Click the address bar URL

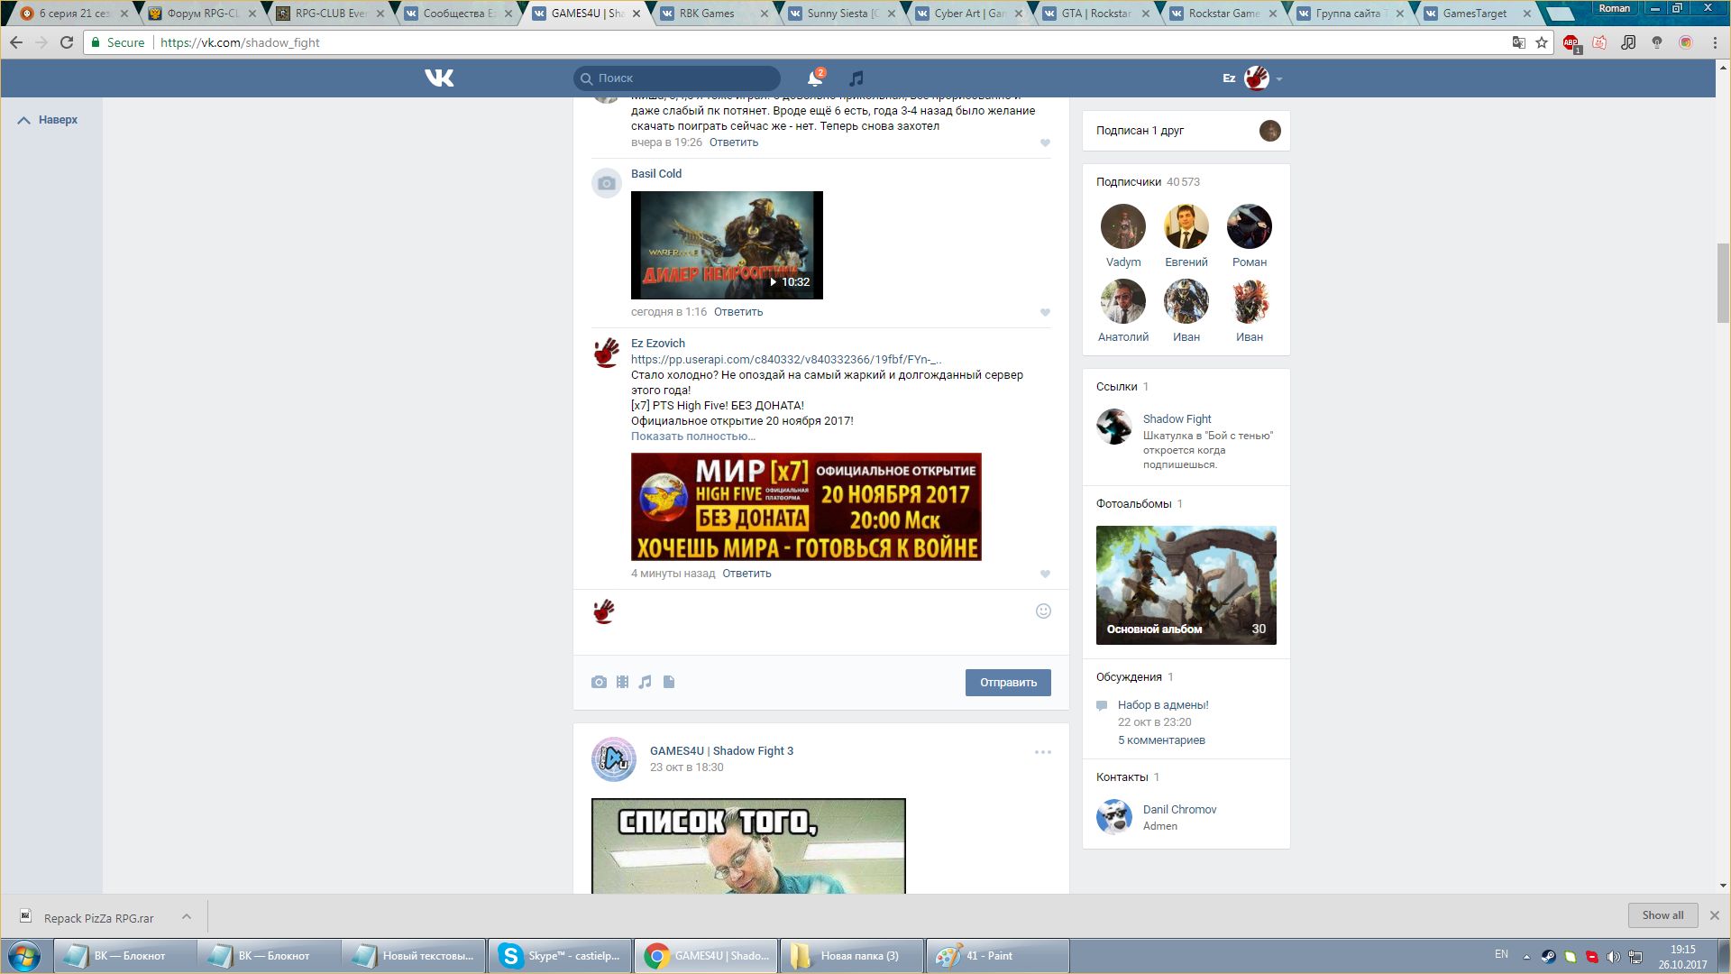(x=240, y=42)
